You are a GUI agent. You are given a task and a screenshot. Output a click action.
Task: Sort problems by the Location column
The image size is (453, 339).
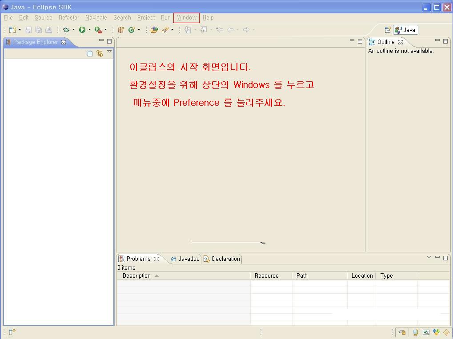tap(362, 276)
